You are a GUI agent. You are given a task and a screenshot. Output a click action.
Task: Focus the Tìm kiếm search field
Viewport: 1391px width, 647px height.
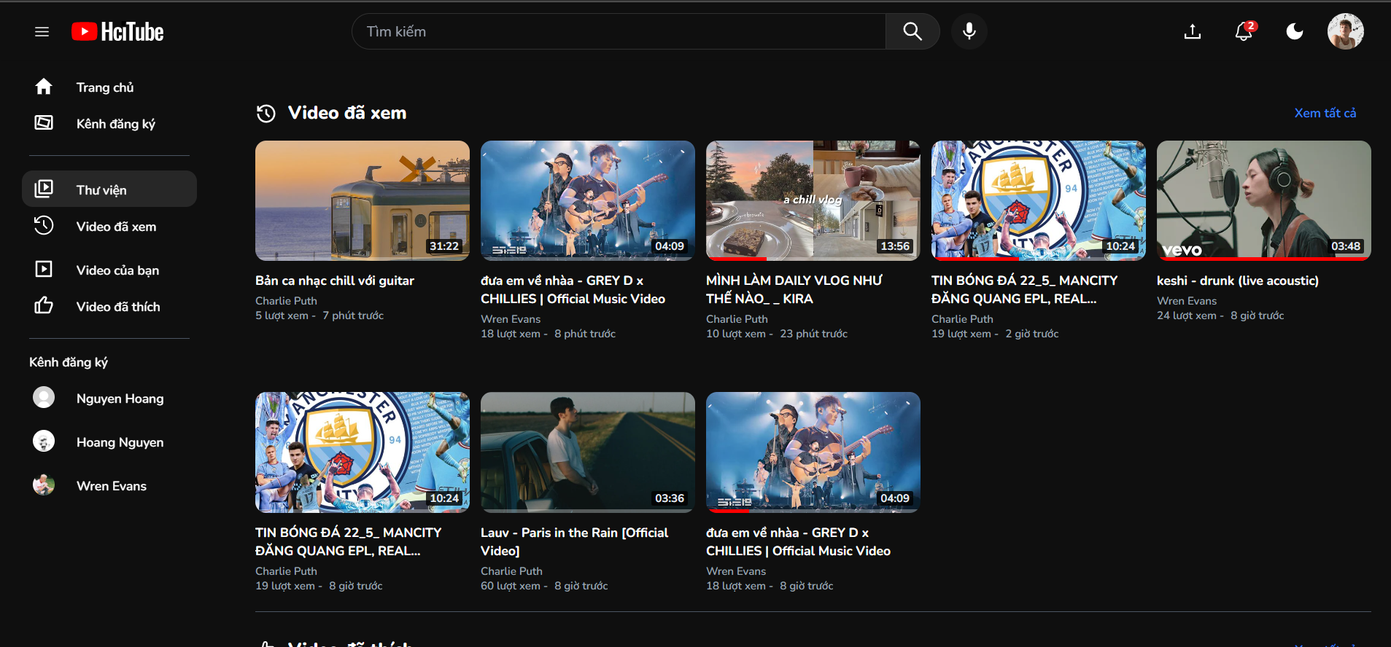(x=619, y=31)
